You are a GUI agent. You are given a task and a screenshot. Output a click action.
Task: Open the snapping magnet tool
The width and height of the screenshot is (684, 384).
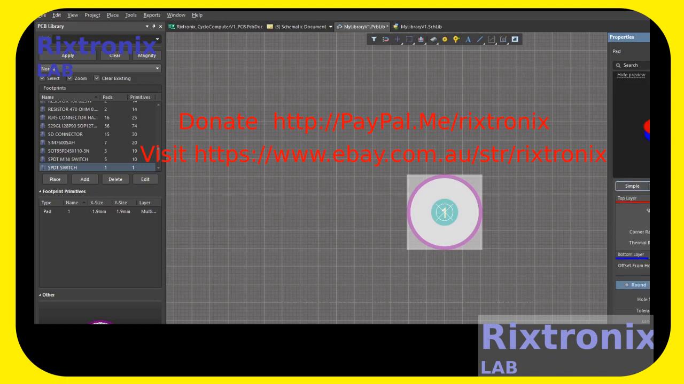[x=385, y=39]
